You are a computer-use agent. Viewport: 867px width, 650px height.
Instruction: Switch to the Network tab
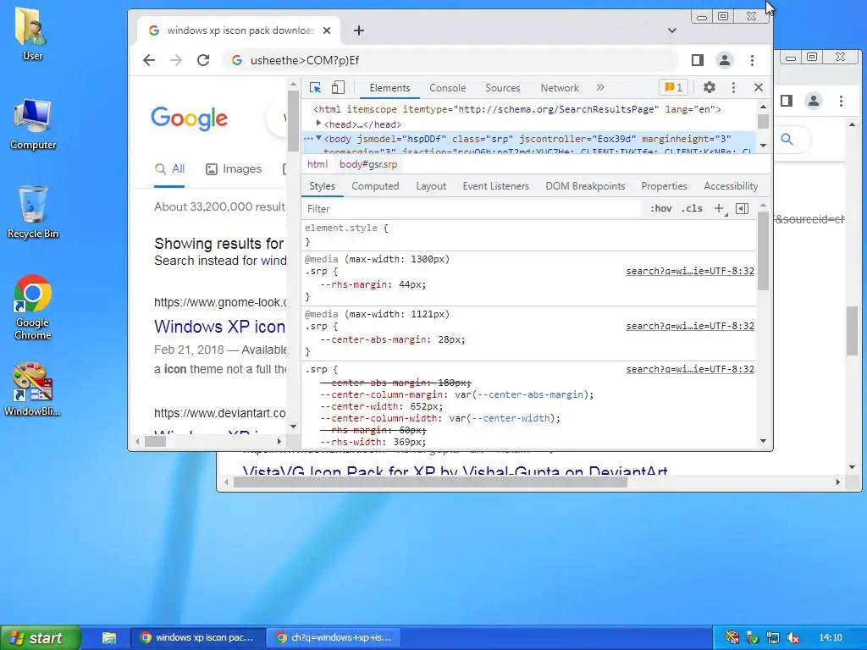tap(560, 88)
